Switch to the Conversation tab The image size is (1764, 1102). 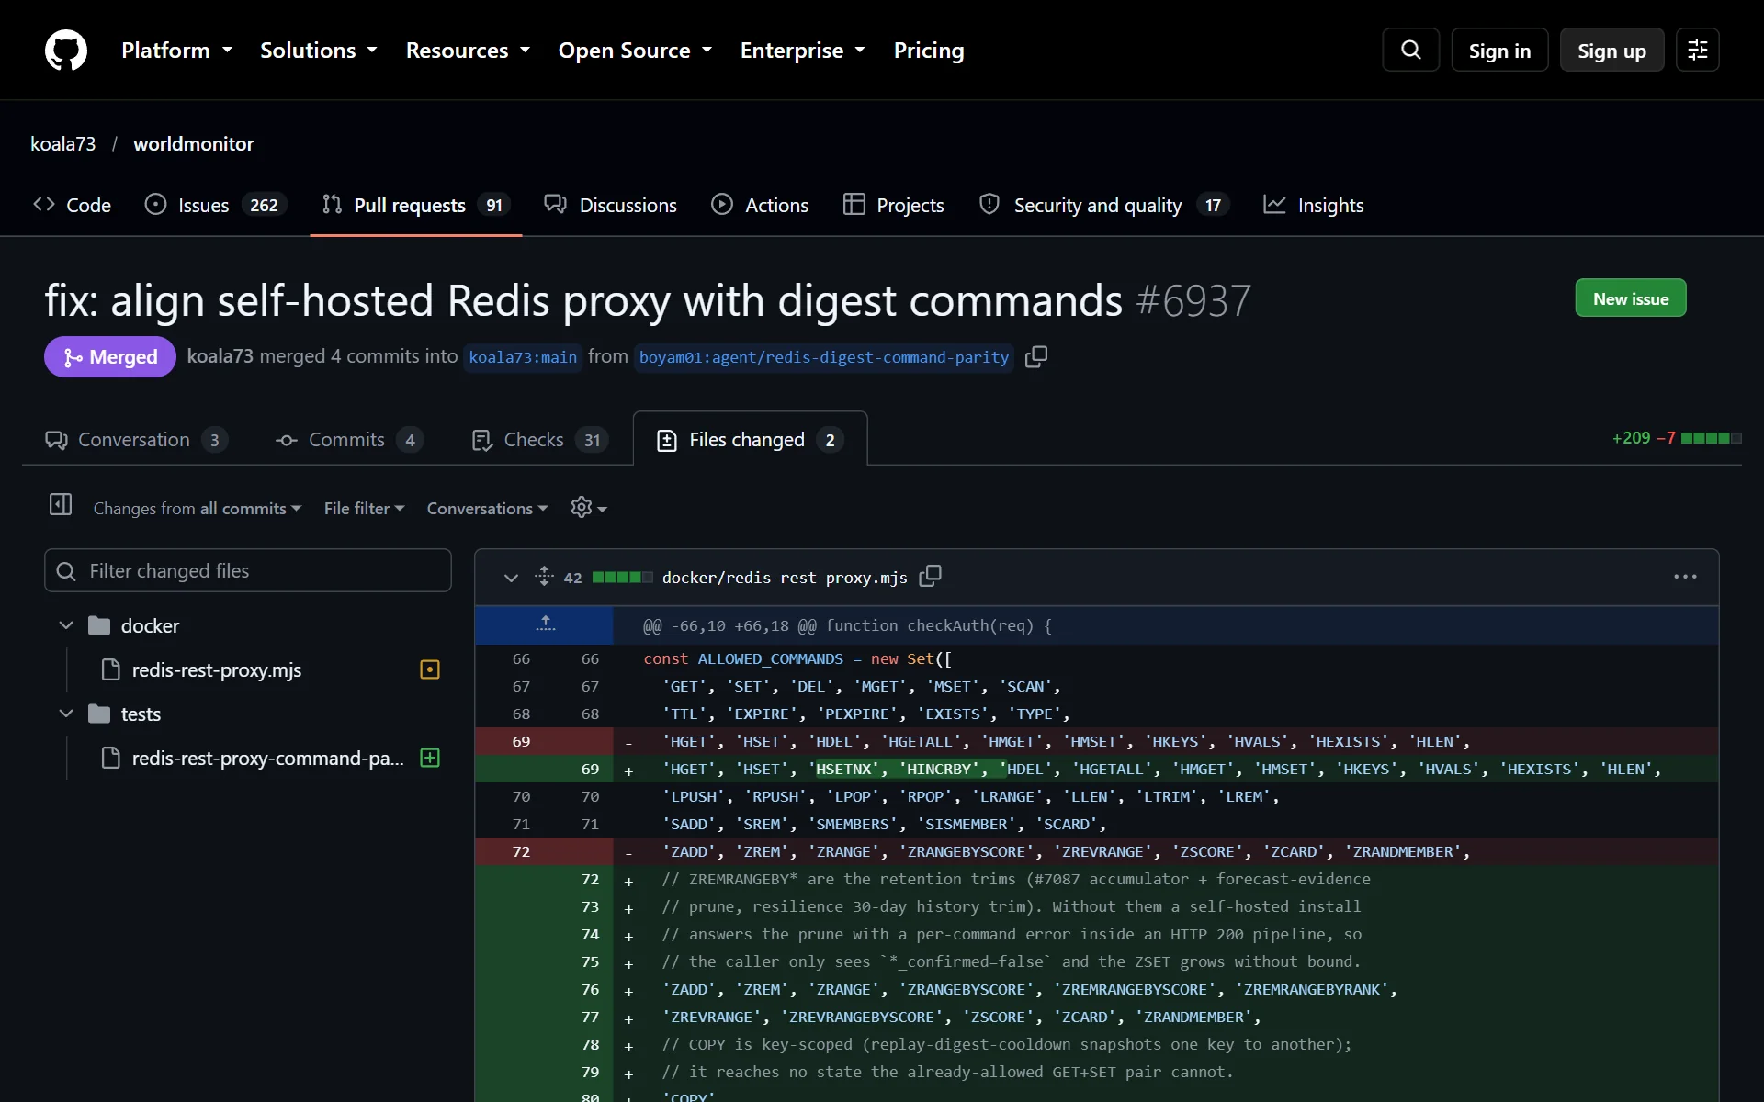[136, 440]
